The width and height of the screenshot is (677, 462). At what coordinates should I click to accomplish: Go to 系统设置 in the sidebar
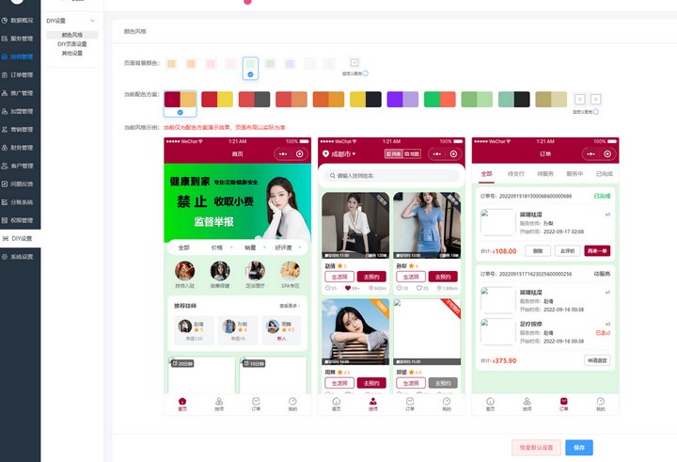(x=20, y=256)
